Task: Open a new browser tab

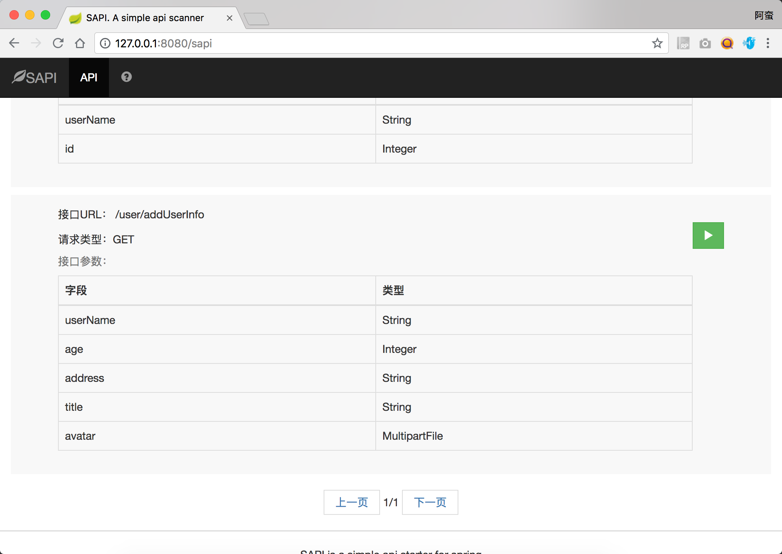Action: [x=256, y=18]
